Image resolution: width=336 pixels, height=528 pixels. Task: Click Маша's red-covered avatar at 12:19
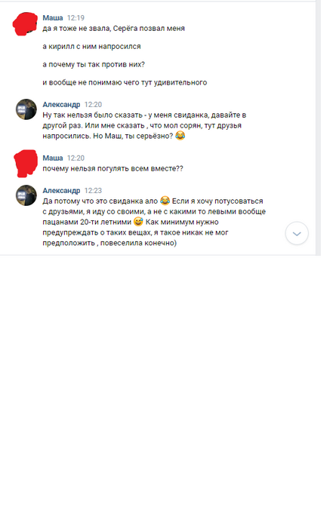[x=25, y=23]
